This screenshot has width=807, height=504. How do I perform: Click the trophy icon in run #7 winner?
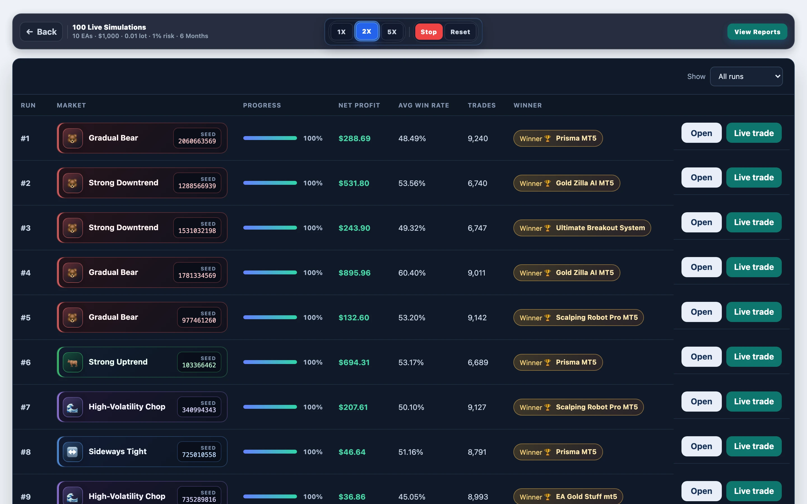(547, 407)
